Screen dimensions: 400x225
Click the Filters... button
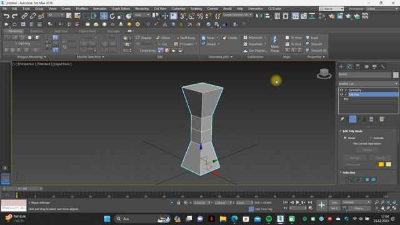click(359, 208)
